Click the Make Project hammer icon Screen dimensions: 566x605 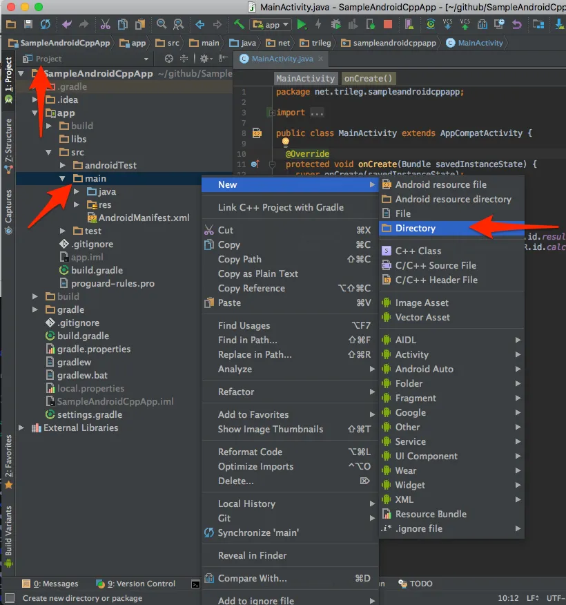tap(239, 25)
